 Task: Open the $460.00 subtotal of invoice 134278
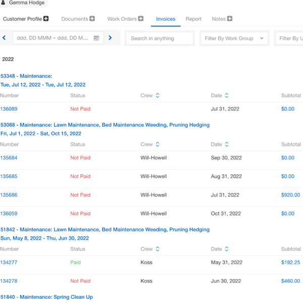click(290, 281)
